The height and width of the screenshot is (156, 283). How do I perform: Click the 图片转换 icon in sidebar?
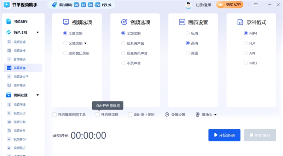[9, 85]
